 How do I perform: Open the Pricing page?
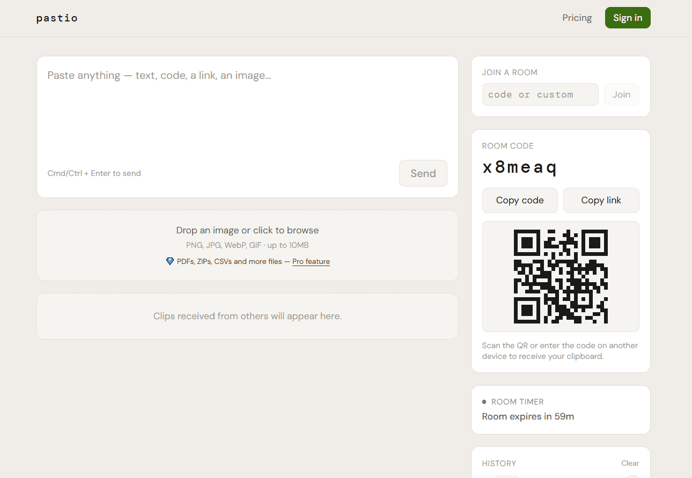pos(577,18)
